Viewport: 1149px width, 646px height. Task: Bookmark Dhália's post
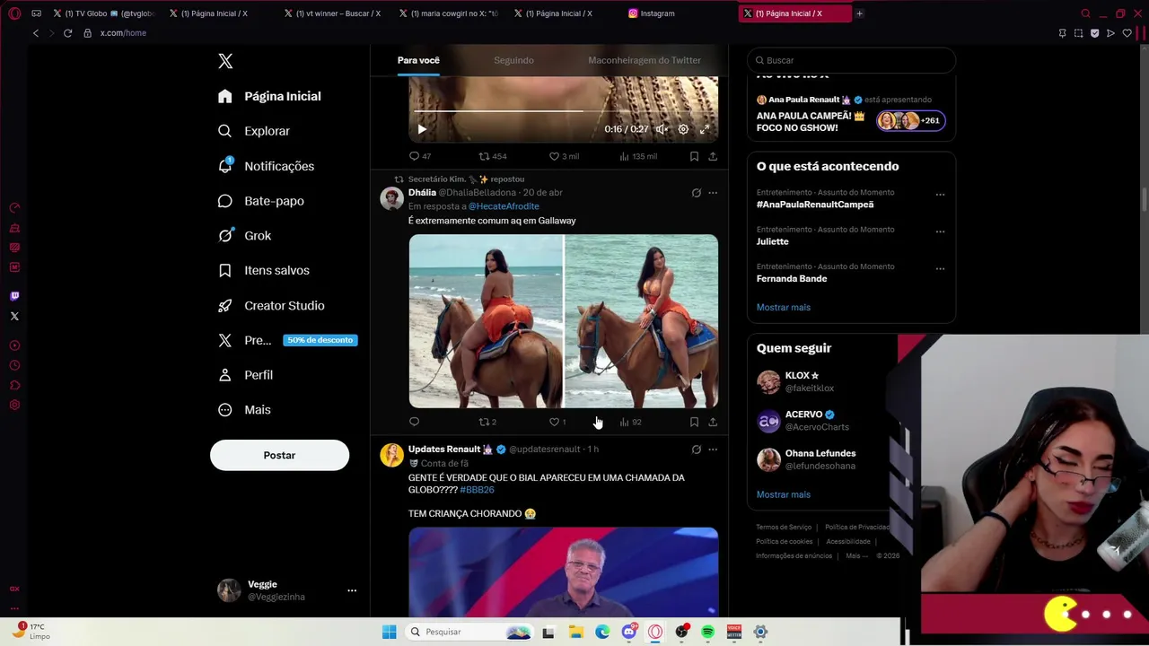point(694,422)
